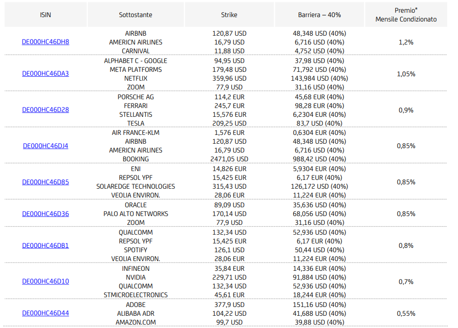Select the SPOTIFY underlying name
This screenshot has width=458, height=328.
135,250
